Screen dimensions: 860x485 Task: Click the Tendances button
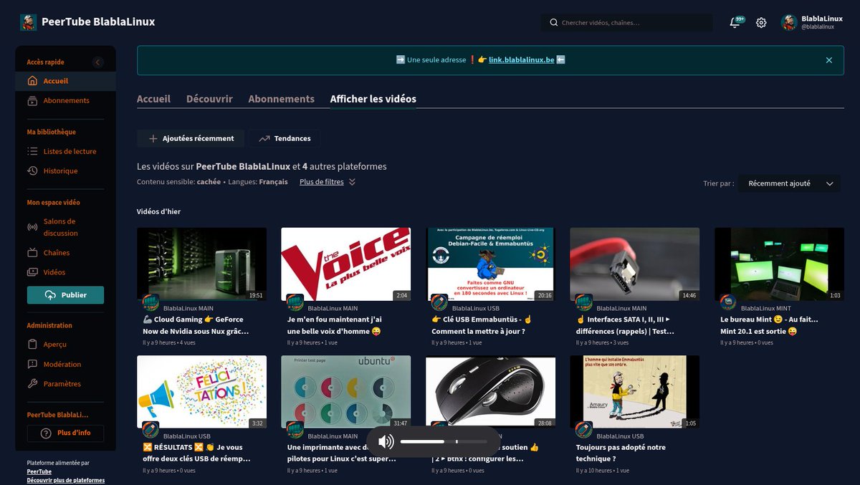(285, 138)
